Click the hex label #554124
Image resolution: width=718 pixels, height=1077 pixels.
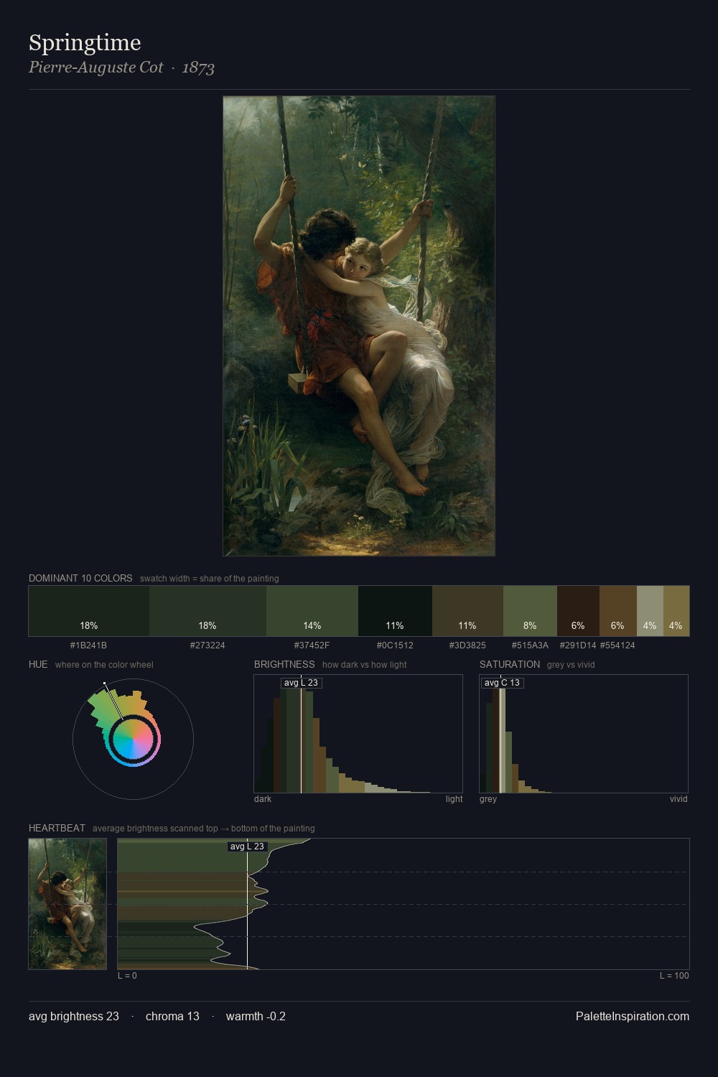[617, 645]
